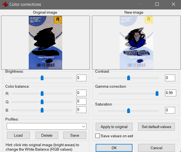Click the Brightness value field
This screenshot has width=181, height=152.
[x=81, y=78]
